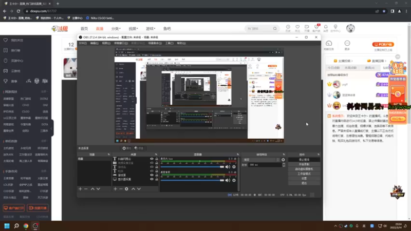Click 开始录制 to start recording

pyautogui.click(x=304, y=164)
